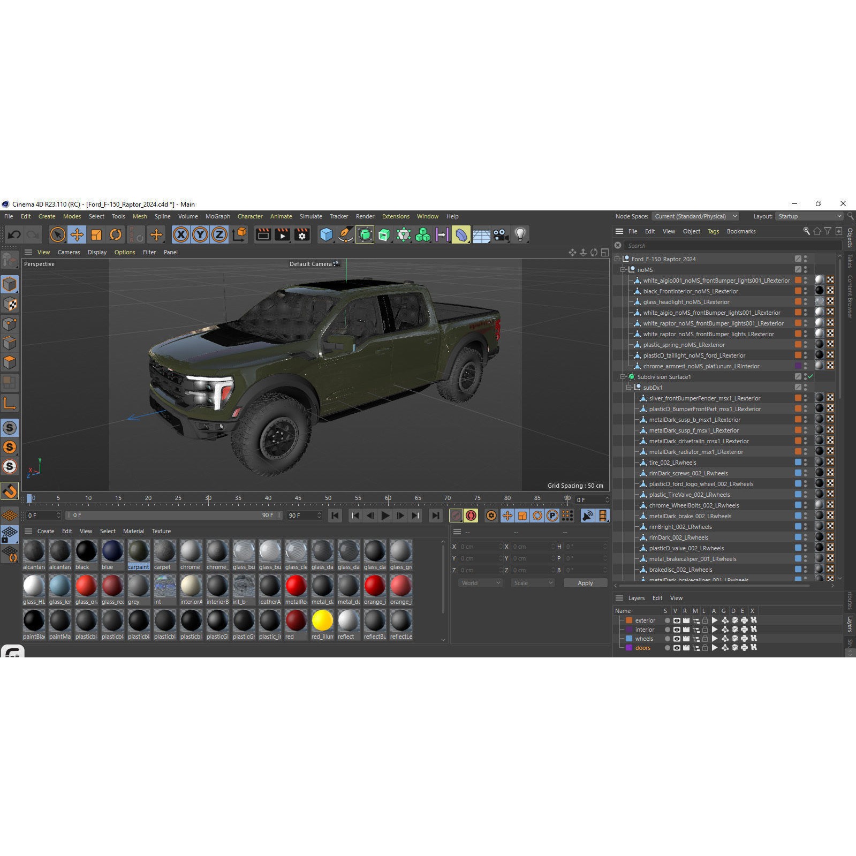Viewport: 856px width, 856px height.
Task: Click frame 45 on the timeline ruler
Action: 298,498
